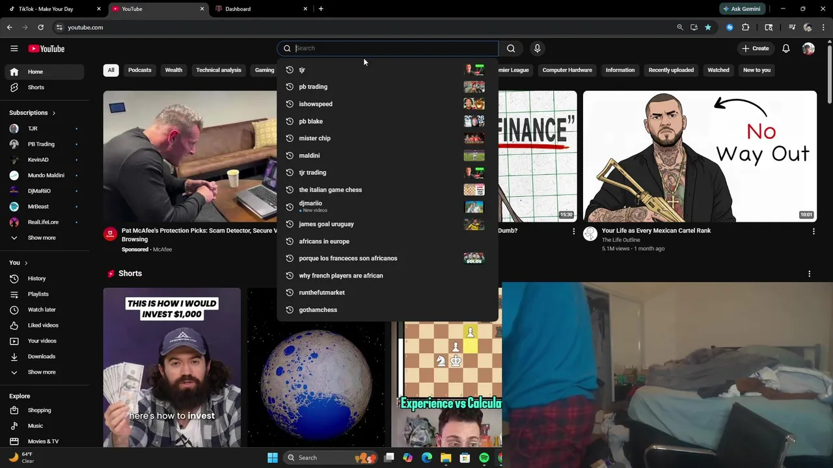This screenshot has width=833, height=468.
Task: Click the magnifier search button
Action: 511,48
